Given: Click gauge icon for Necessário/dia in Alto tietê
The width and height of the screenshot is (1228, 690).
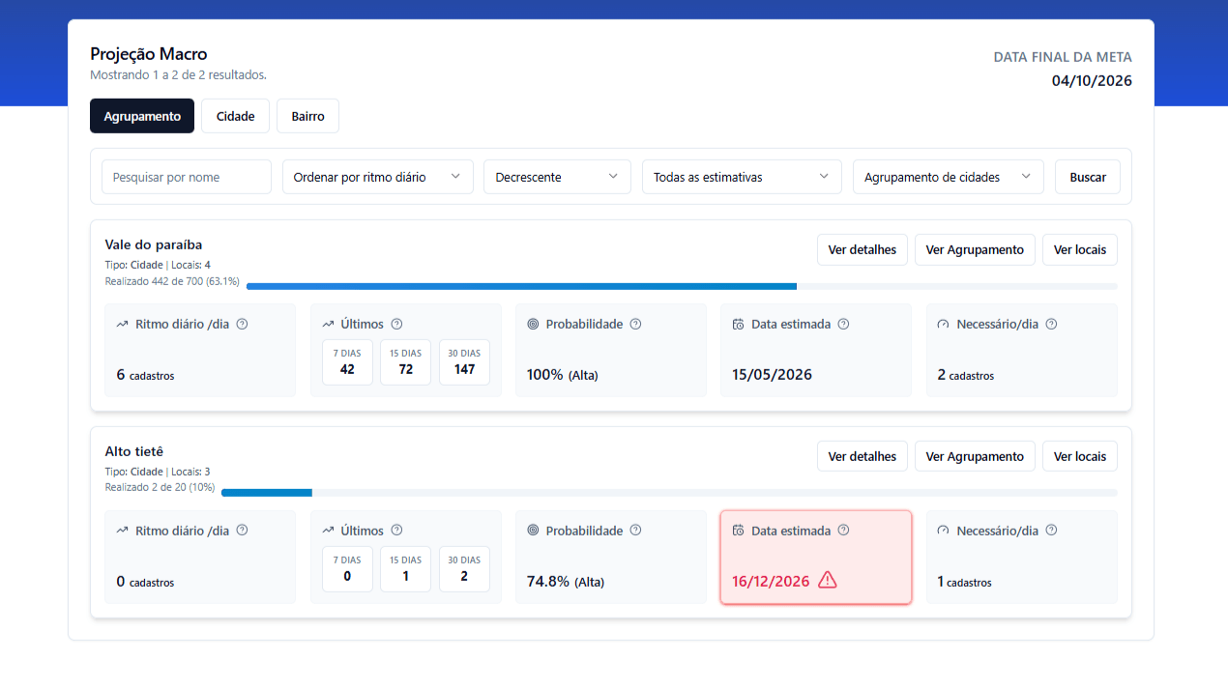Looking at the screenshot, I should coord(944,530).
